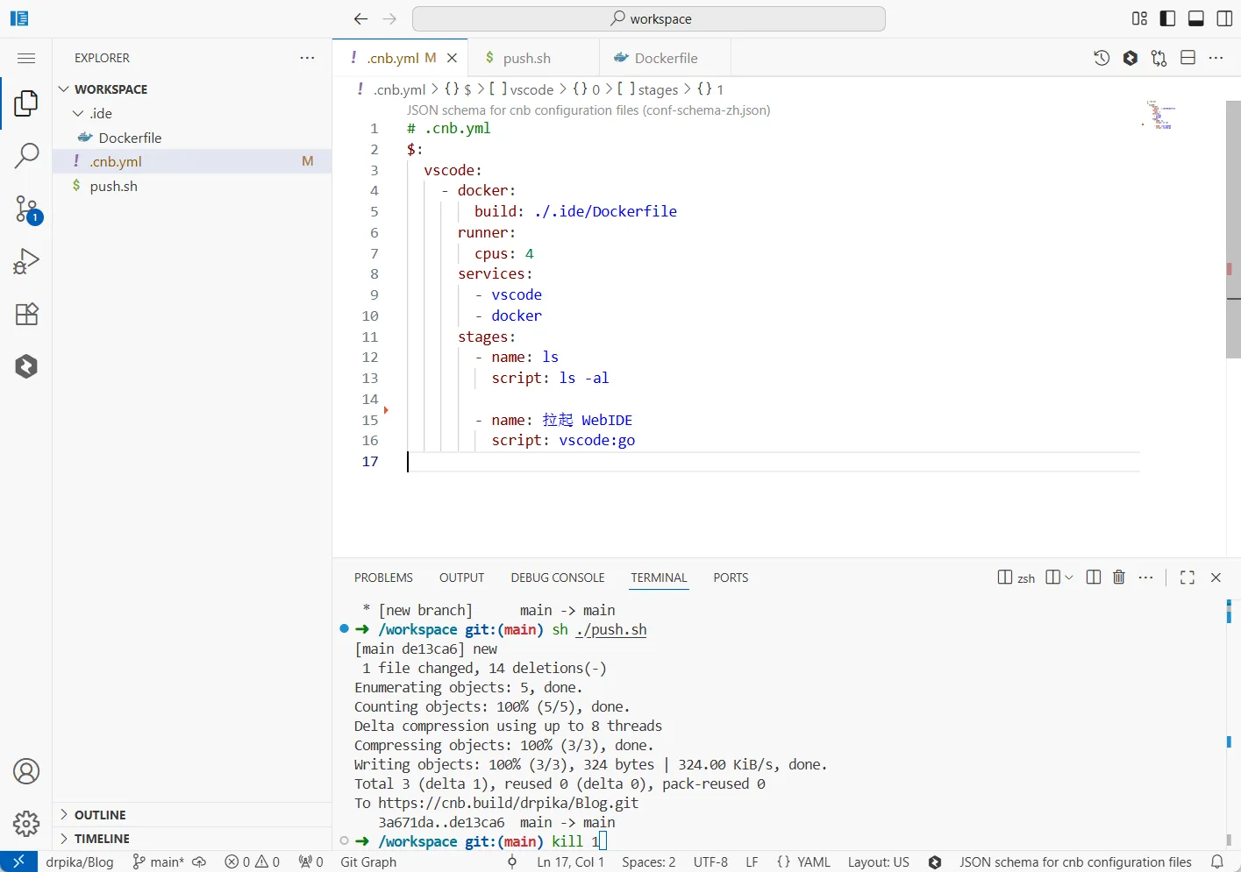Open the file timeline history icon
Screen dimensions: 1241x872
[1102, 58]
